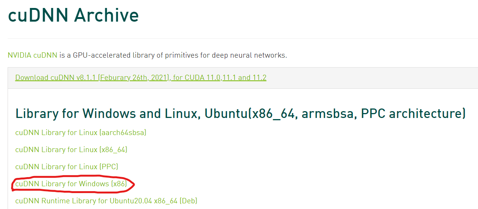Click the gray v8.1.1 panel header bar

(x=243, y=78)
